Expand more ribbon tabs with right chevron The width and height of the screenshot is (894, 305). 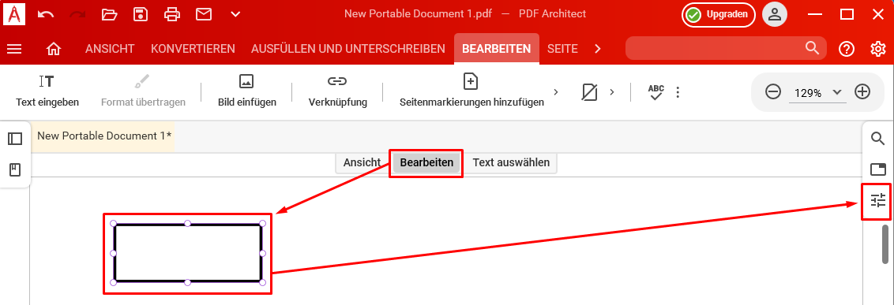[598, 49]
